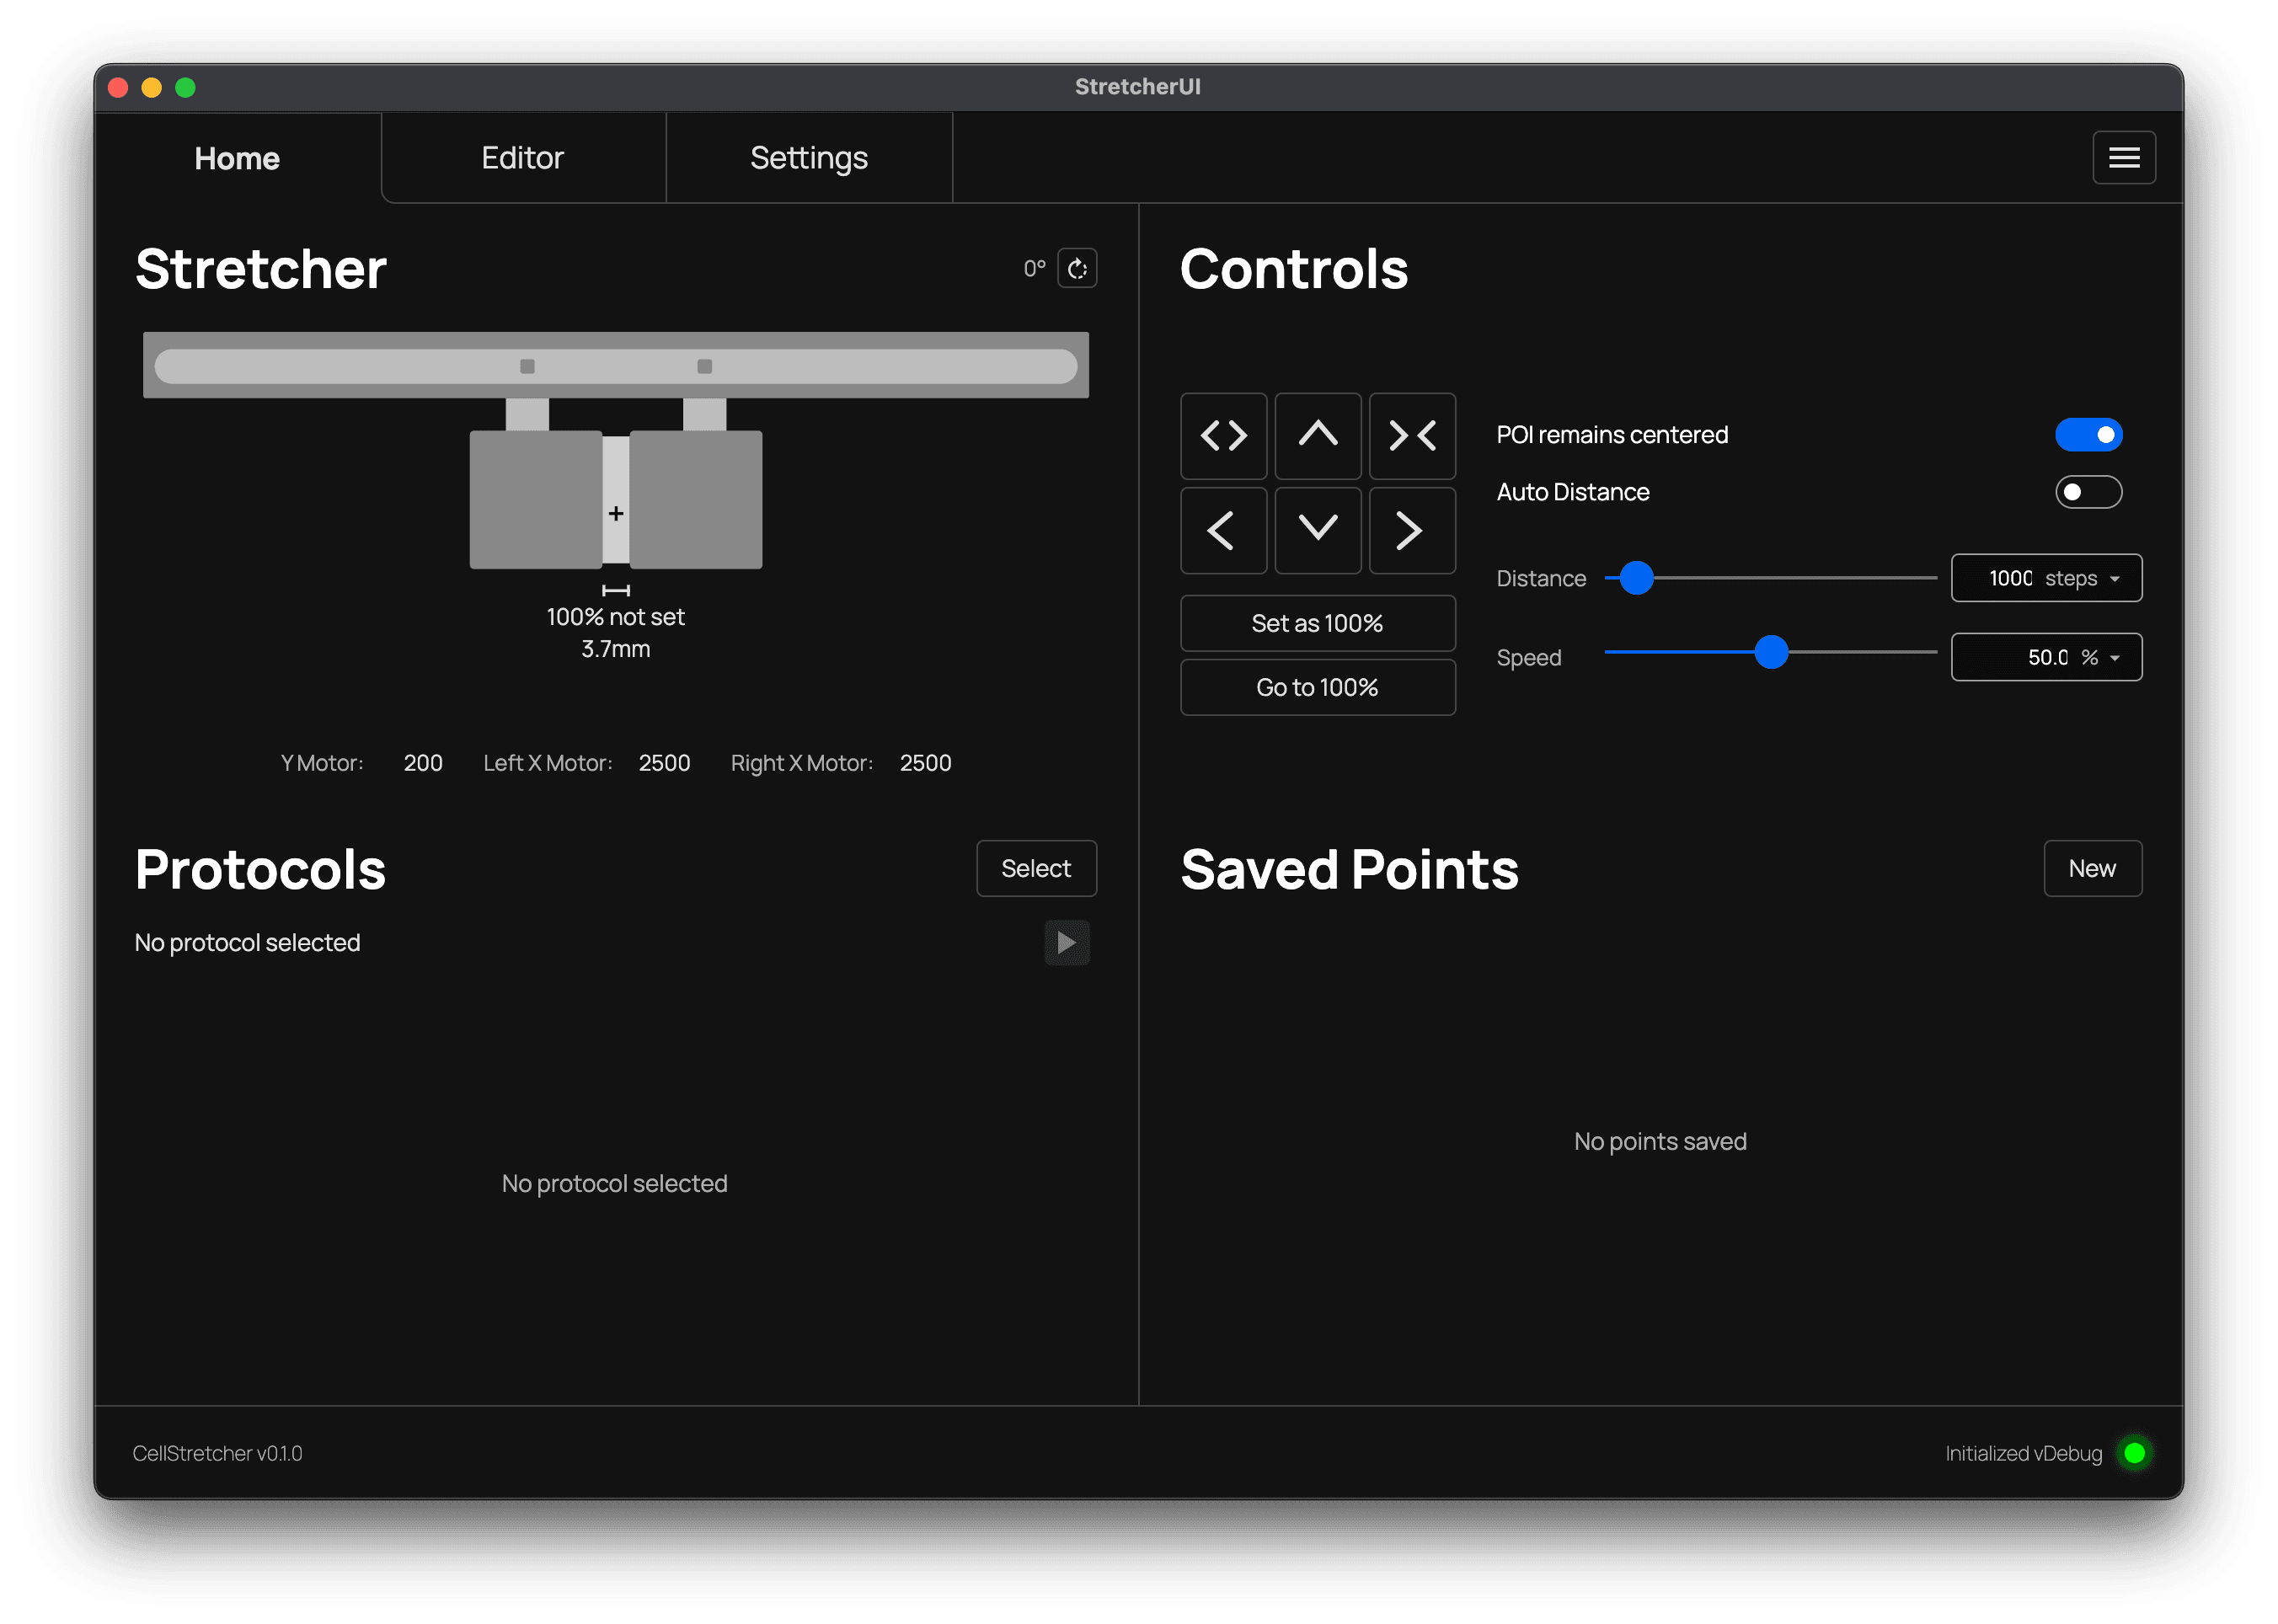Viewport: 2278px width, 1624px height.
Task: Click the stretch-apart double-arrow button
Action: 1223,435
